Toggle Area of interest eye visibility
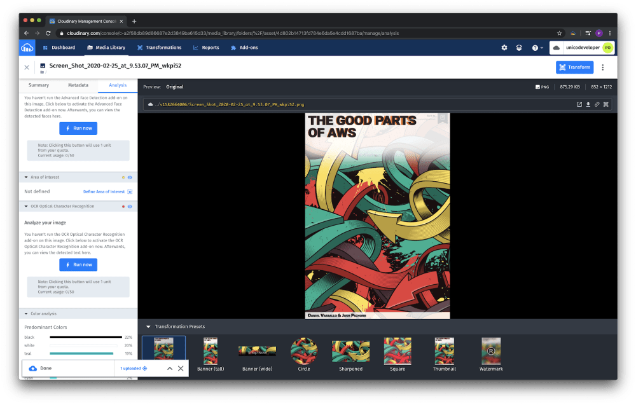The width and height of the screenshot is (636, 405). (x=130, y=177)
